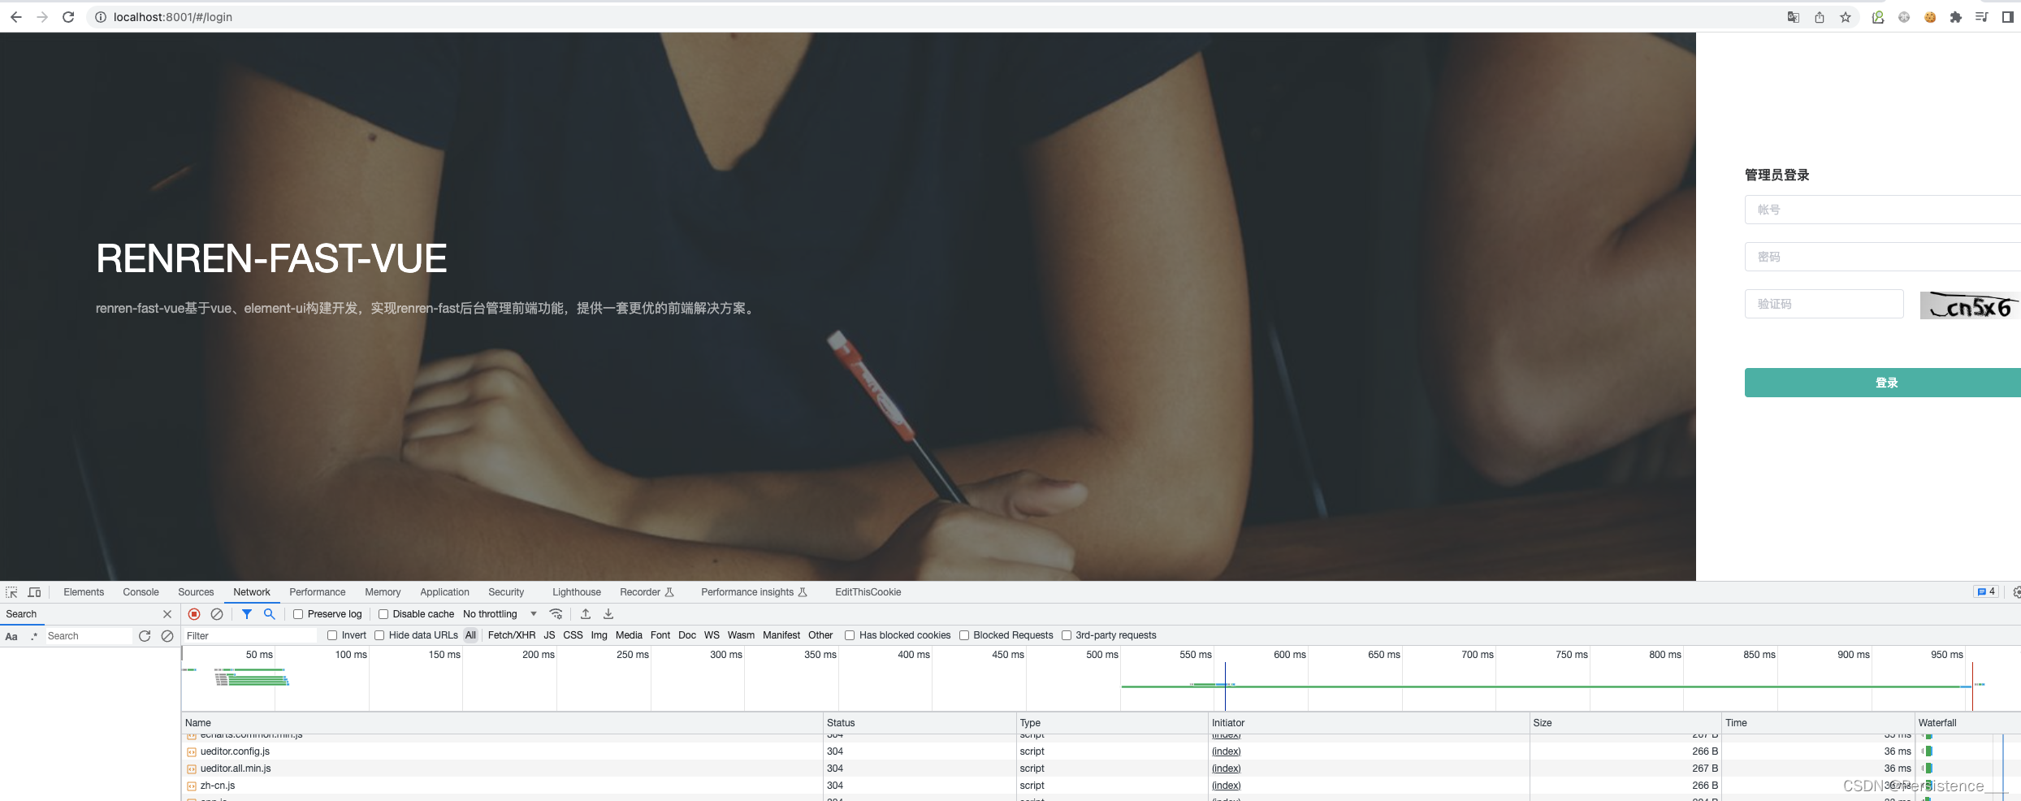Check the Blocked Requests checkbox
Image resolution: width=2021 pixels, height=801 pixels.
tap(964, 635)
